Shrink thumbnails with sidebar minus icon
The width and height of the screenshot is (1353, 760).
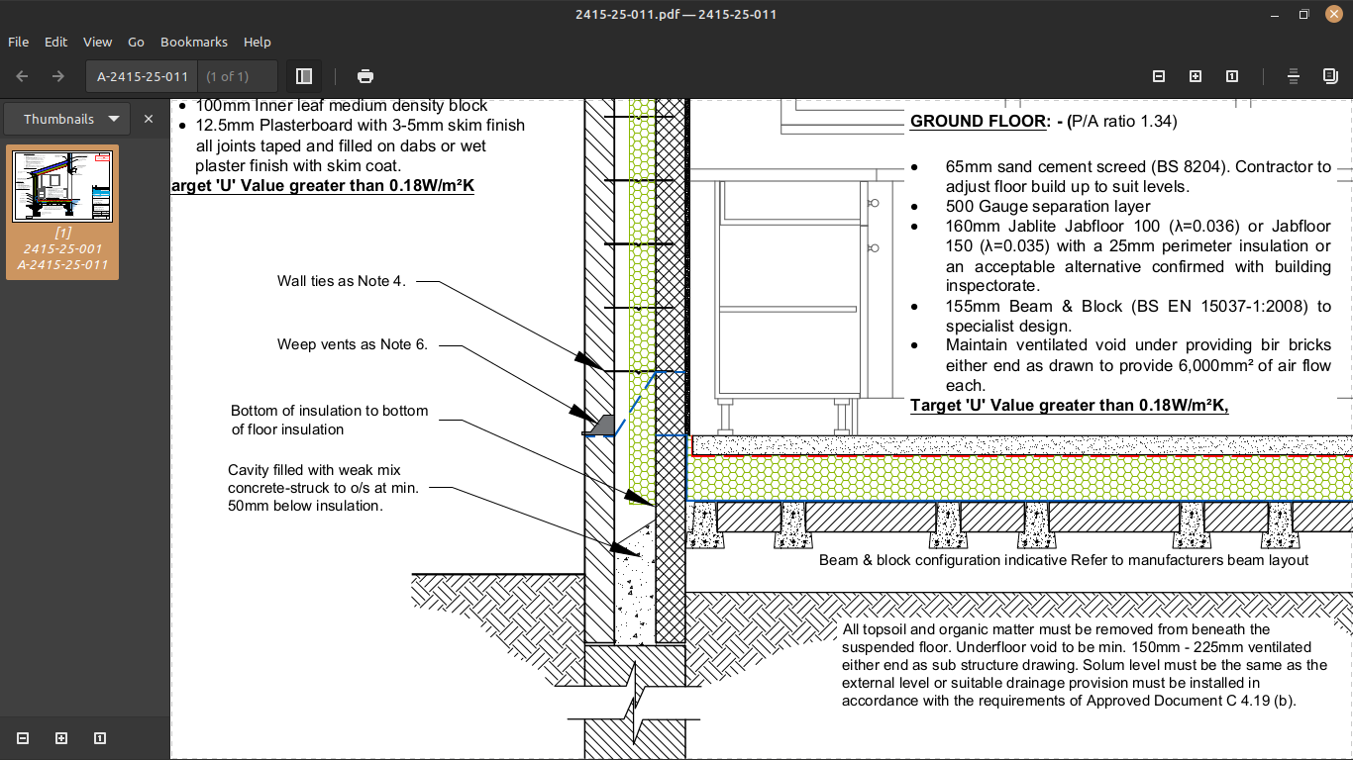[24, 738]
